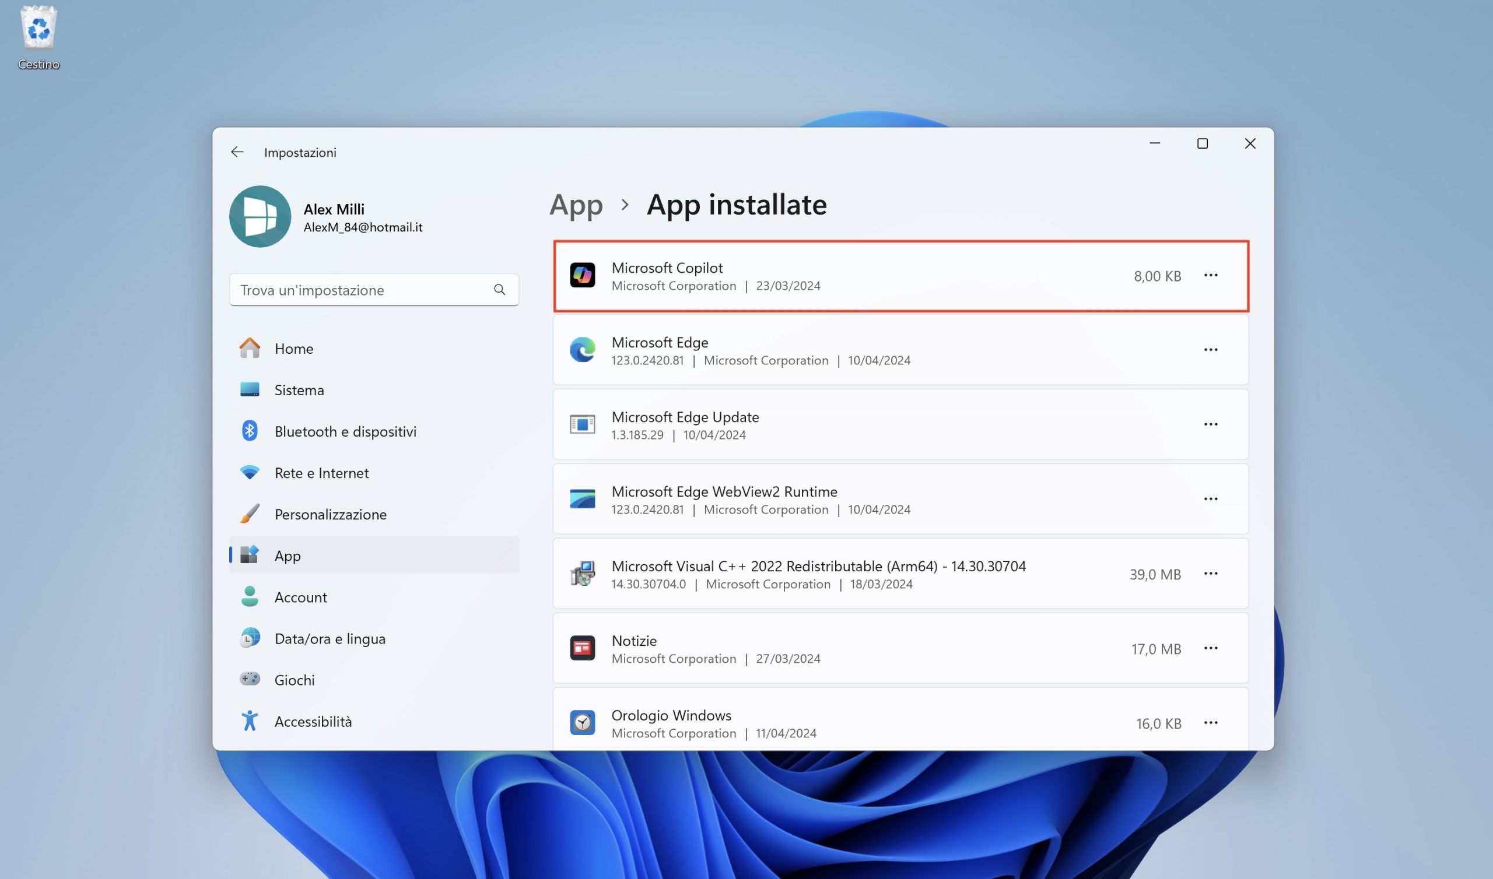1493x879 pixels.
Task: Click the Accessibilità figure icon
Action: tap(250, 721)
